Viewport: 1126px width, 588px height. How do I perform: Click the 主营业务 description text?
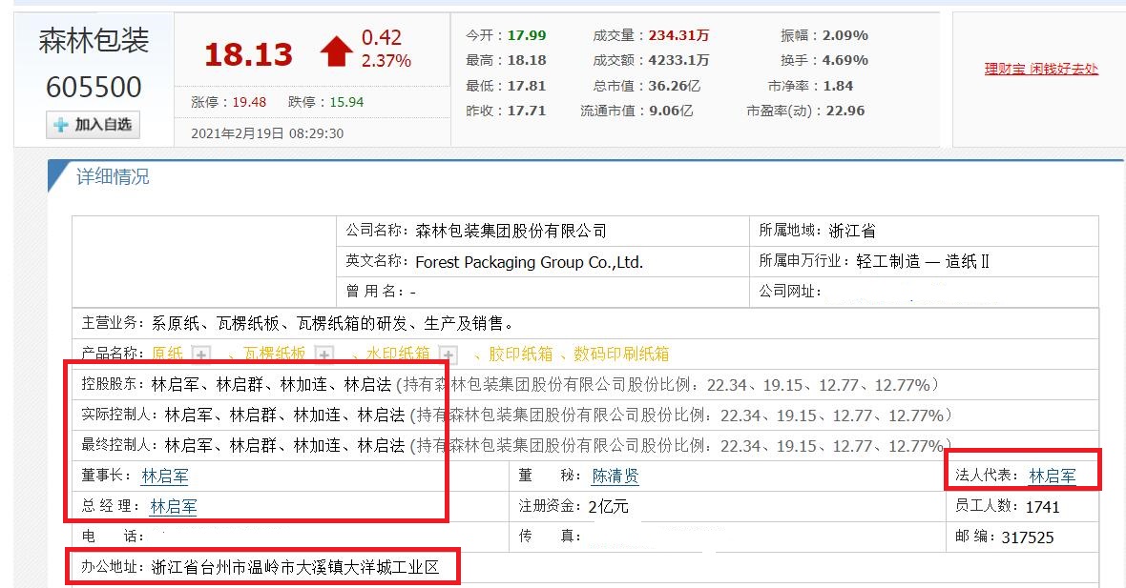tap(334, 323)
